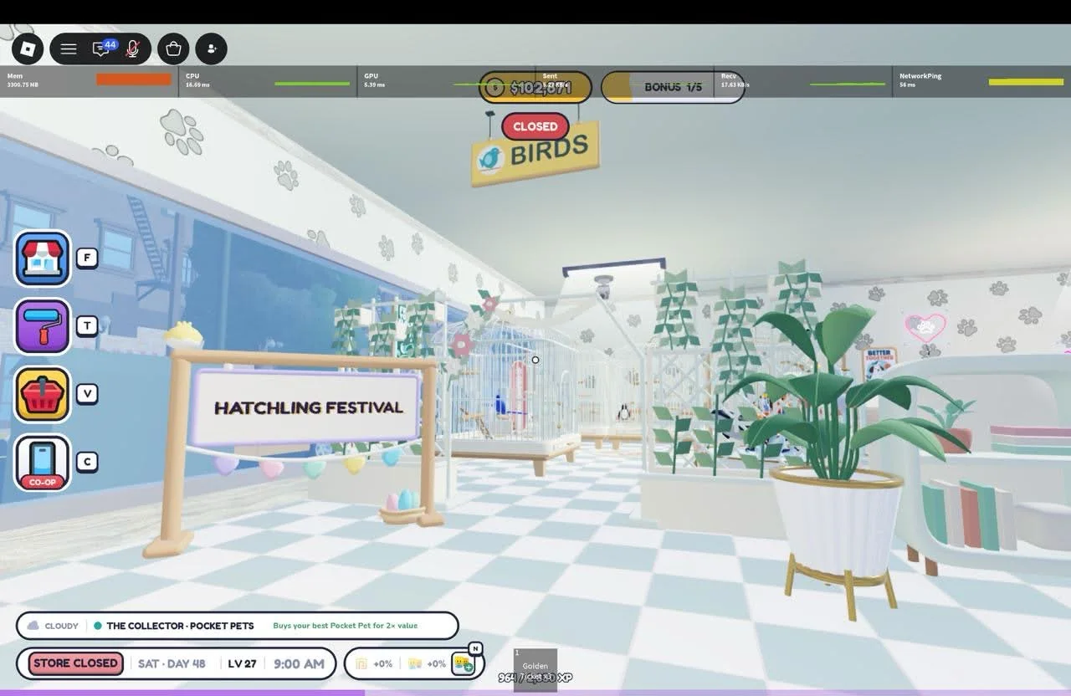Click the T keybind badge

87,325
